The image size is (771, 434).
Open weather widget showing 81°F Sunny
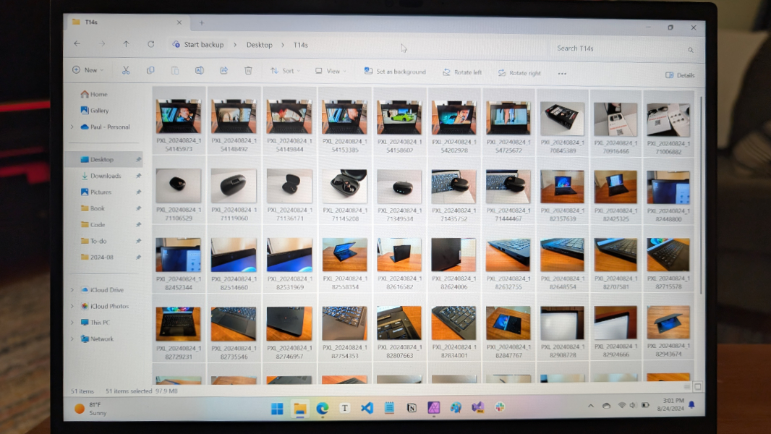click(91, 409)
